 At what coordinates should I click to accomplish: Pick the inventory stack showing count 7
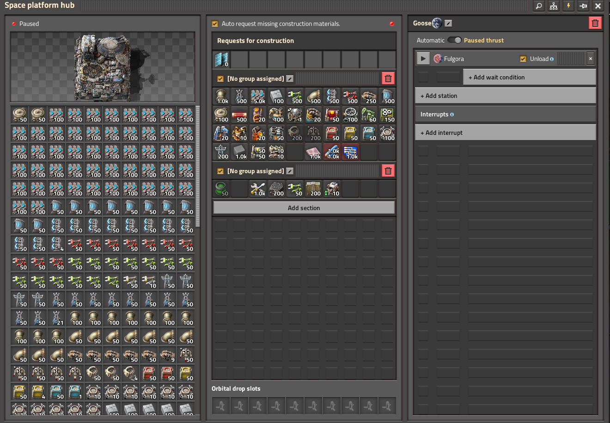[75, 374]
